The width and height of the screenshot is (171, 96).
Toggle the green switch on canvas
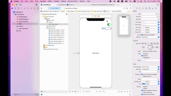109,25
